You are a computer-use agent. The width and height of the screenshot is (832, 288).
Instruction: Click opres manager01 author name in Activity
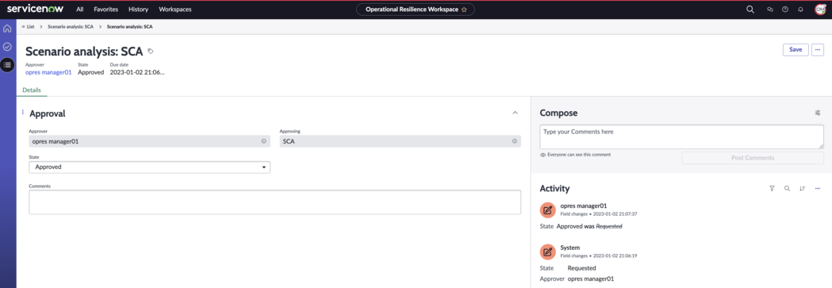pyautogui.click(x=583, y=205)
